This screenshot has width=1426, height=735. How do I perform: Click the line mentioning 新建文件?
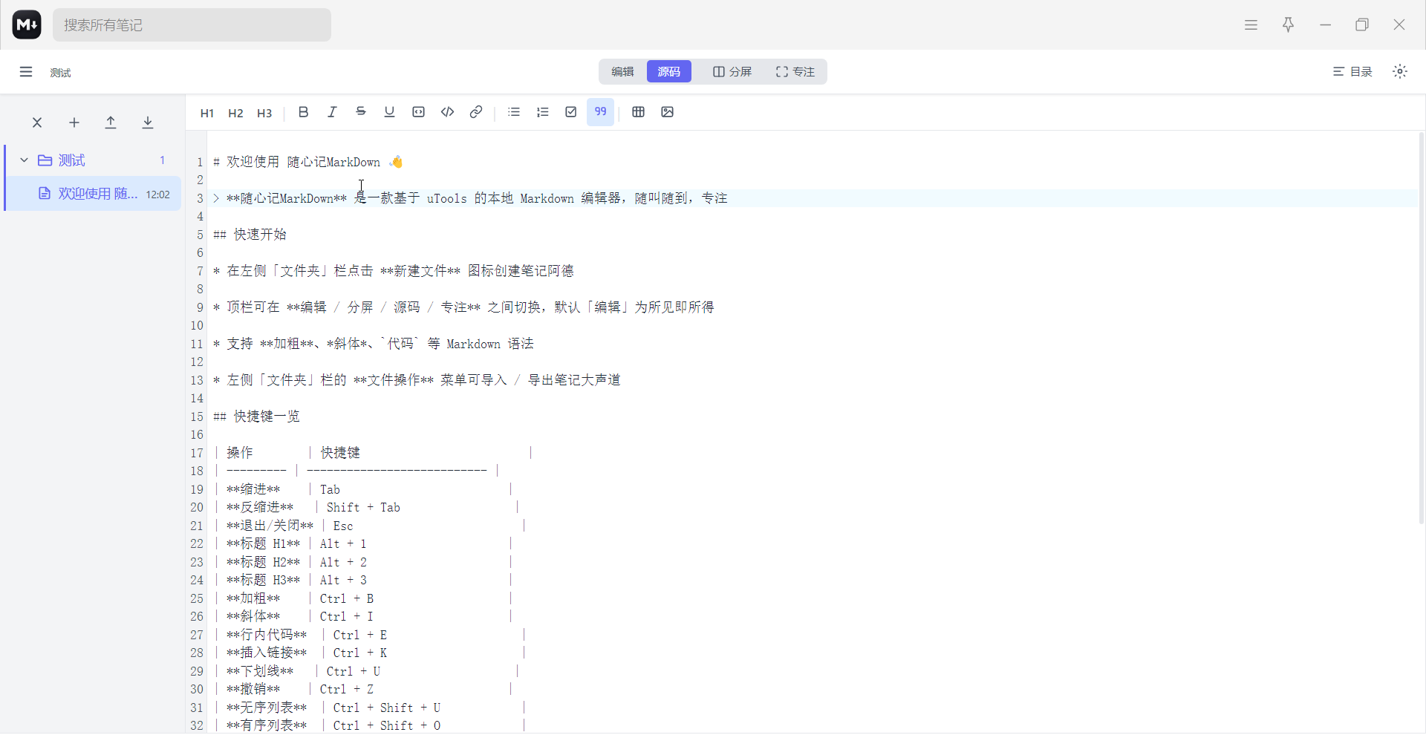coord(394,271)
